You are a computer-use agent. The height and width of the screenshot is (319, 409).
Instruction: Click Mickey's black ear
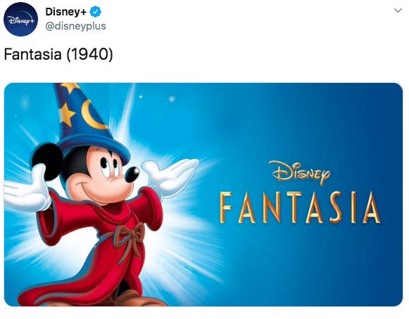coord(48,162)
